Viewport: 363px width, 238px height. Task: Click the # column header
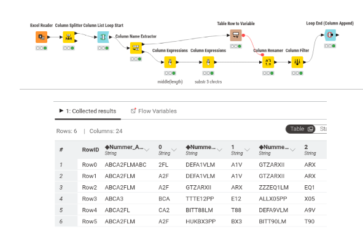[x=61, y=150]
